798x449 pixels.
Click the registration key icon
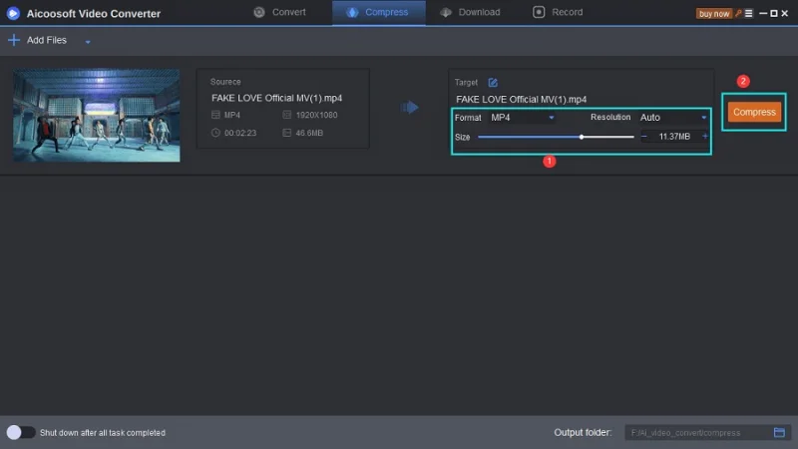tap(738, 13)
